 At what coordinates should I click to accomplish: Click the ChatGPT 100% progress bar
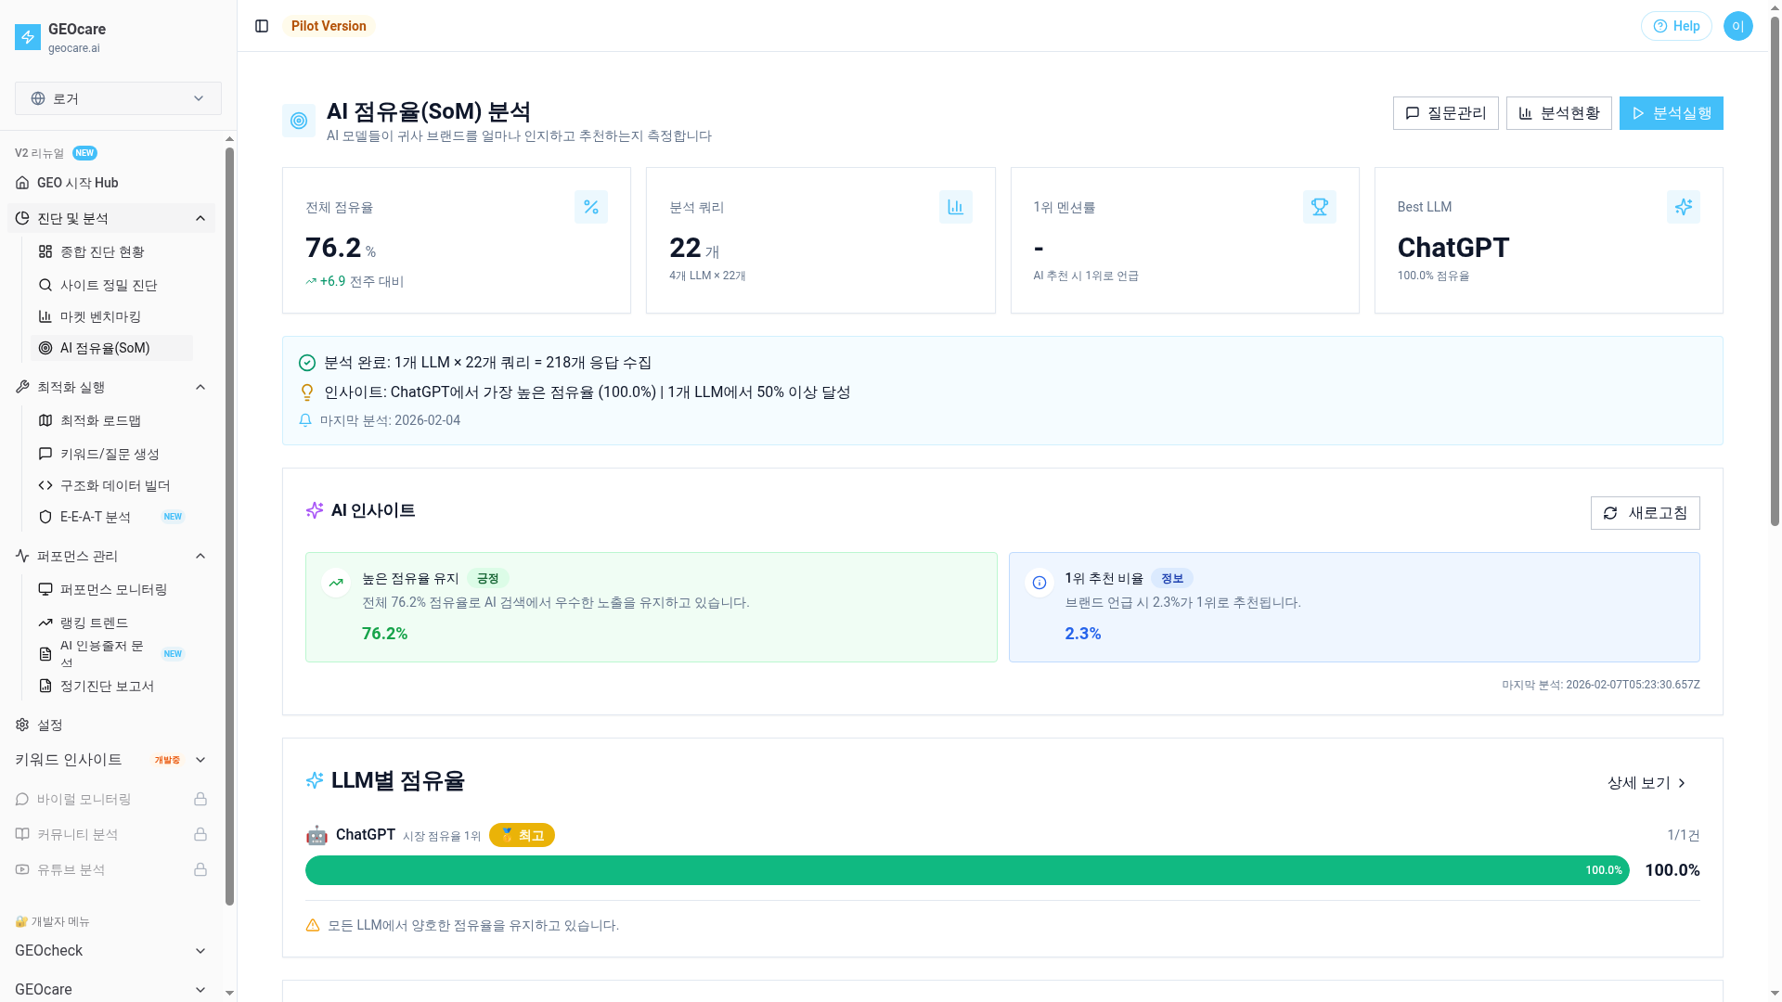point(965,870)
